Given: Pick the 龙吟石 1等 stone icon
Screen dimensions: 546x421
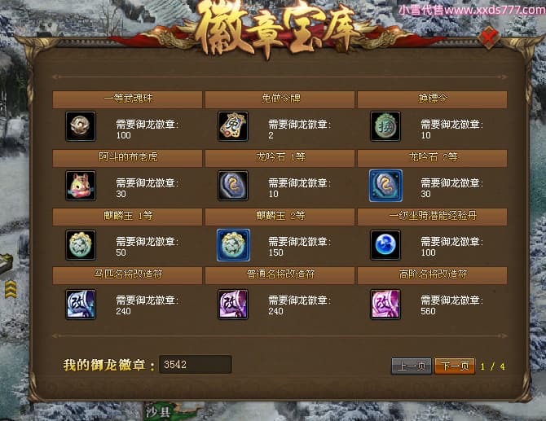Looking at the screenshot, I should click(x=233, y=186).
